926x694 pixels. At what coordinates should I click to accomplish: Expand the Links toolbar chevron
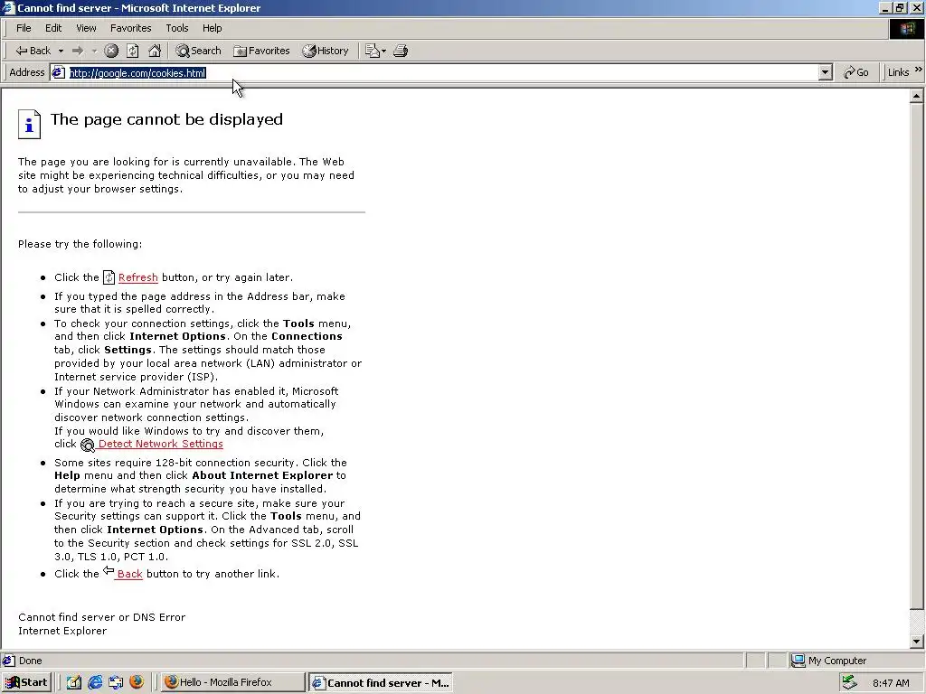click(919, 70)
